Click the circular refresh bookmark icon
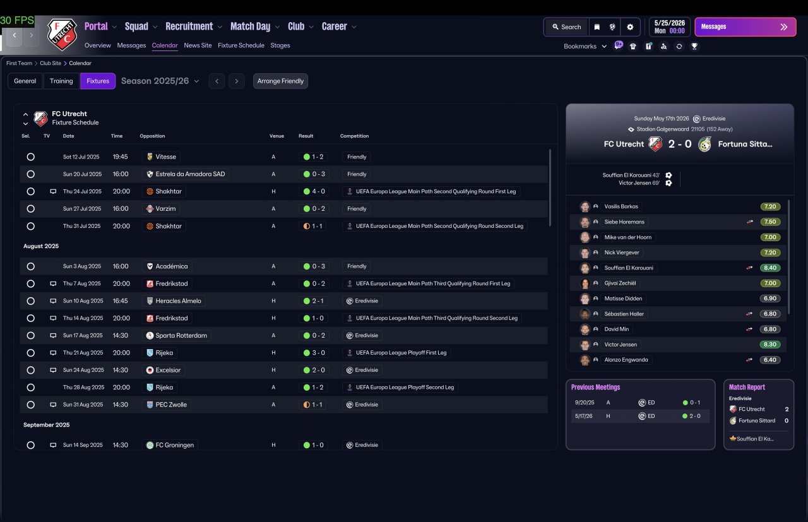The width and height of the screenshot is (808, 522). click(679, 46)
